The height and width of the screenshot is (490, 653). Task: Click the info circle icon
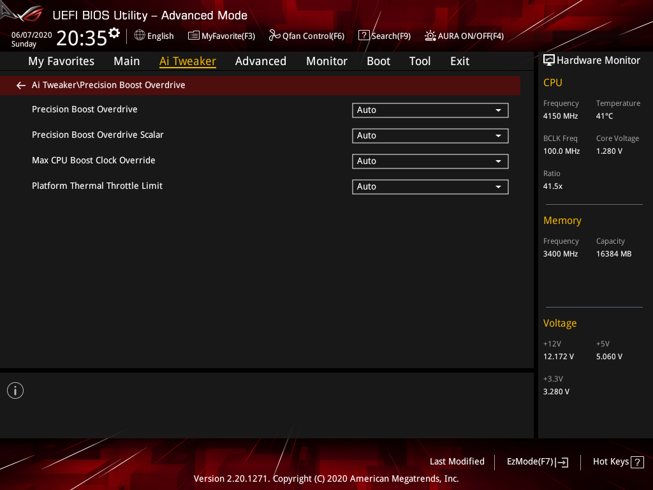(15, 390)
